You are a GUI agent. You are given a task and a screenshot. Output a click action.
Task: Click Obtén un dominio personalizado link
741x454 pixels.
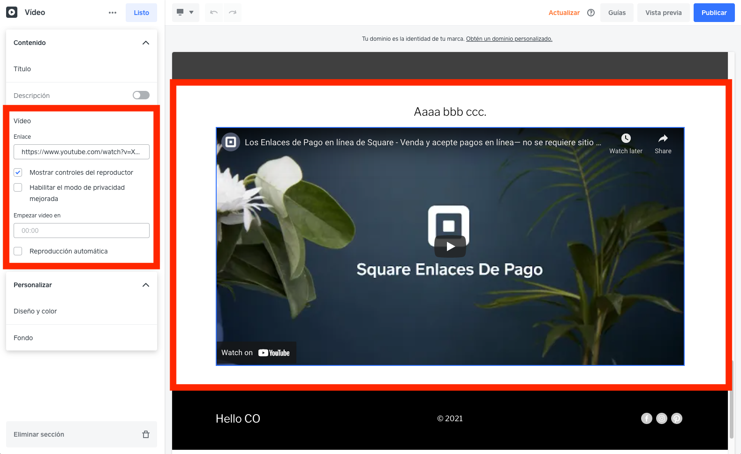(x=509, y=39)
